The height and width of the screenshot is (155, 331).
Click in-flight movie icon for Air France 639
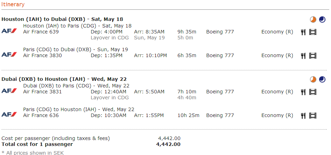click(313, 32)
